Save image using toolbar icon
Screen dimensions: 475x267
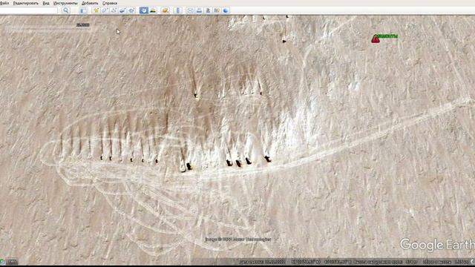208,10
